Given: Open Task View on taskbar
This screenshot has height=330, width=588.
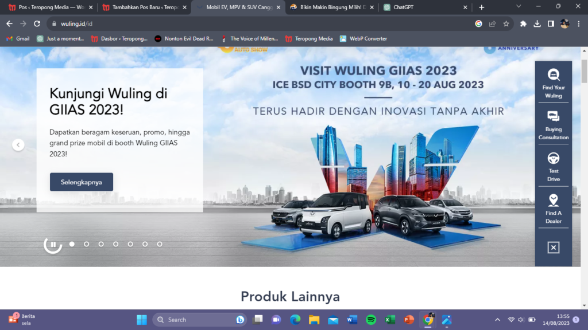Looking at the screenshot, I should (x=258, y=320).
